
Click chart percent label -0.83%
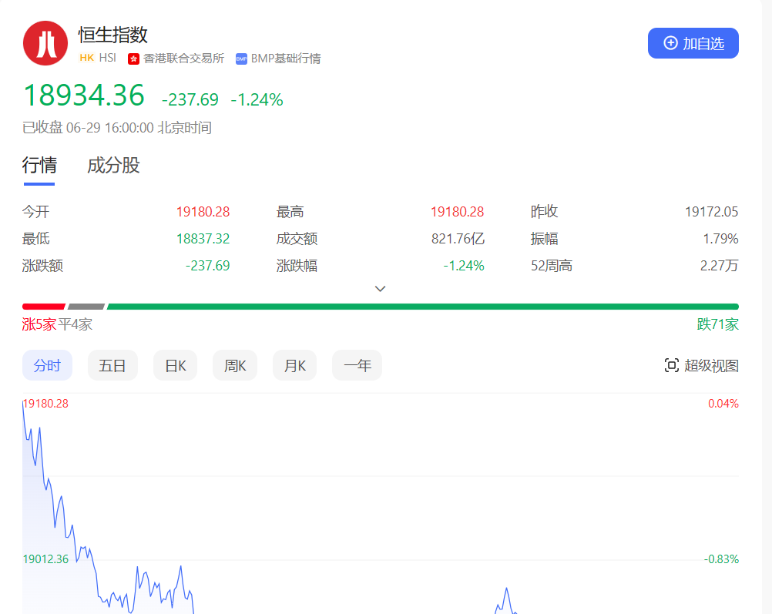pyautogui.click(x=721, y=559)
